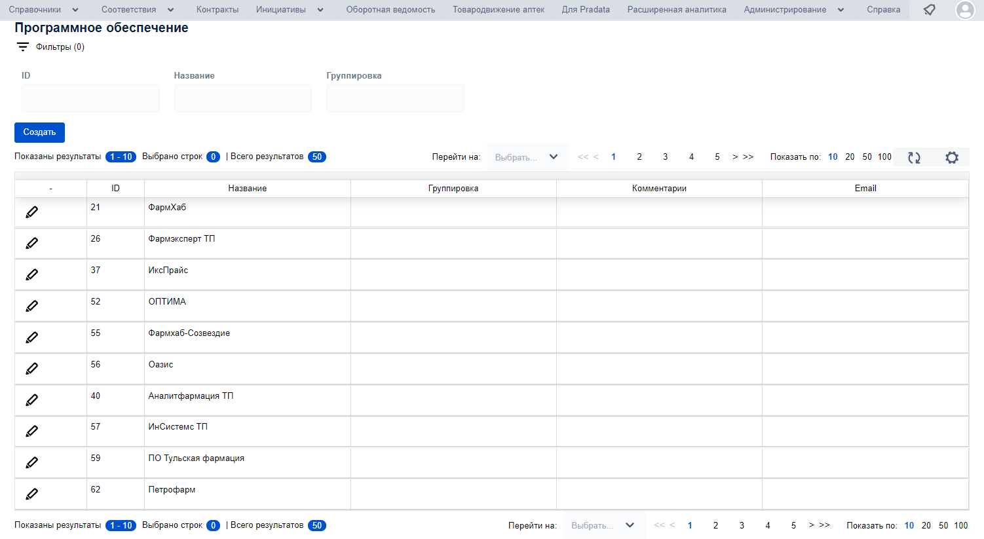This screenshot has width=984, height=539.
Task: Expand Администрирование menu
Action: coord(795,10)
